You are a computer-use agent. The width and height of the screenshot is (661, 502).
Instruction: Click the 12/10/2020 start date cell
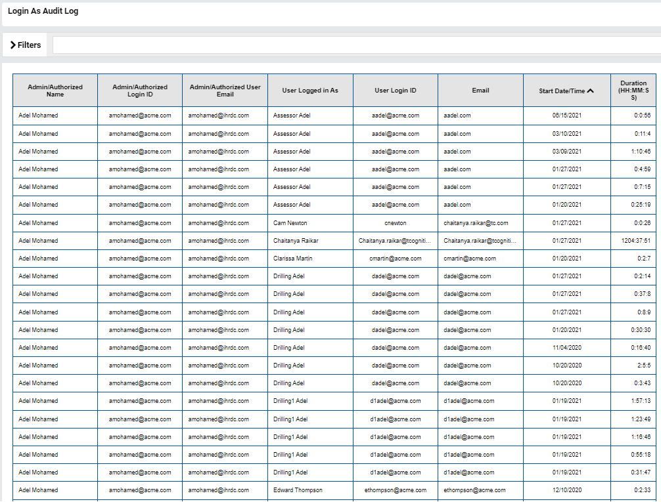[567, 490]
